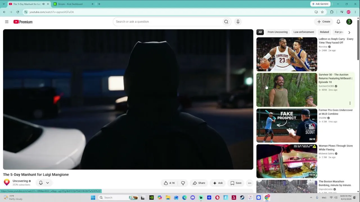Select From Uncovering filter chip

[x=278, y=32]
